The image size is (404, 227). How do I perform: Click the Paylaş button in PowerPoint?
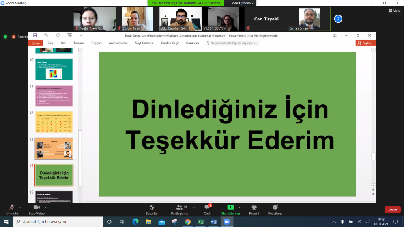(365, 43)
